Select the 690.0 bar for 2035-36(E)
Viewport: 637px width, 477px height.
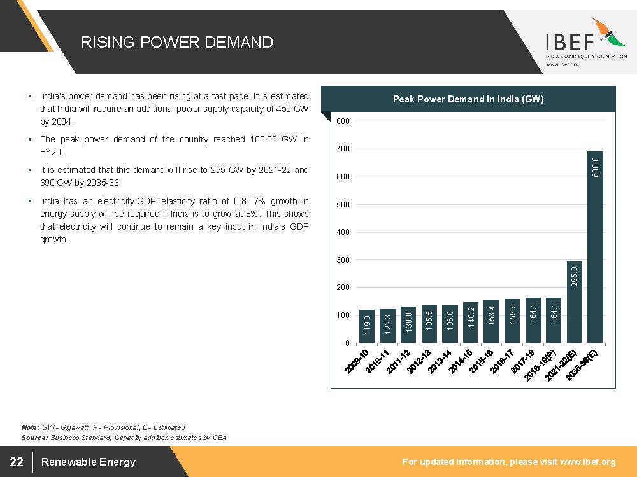pyautogui.click(x=595, y=247)
